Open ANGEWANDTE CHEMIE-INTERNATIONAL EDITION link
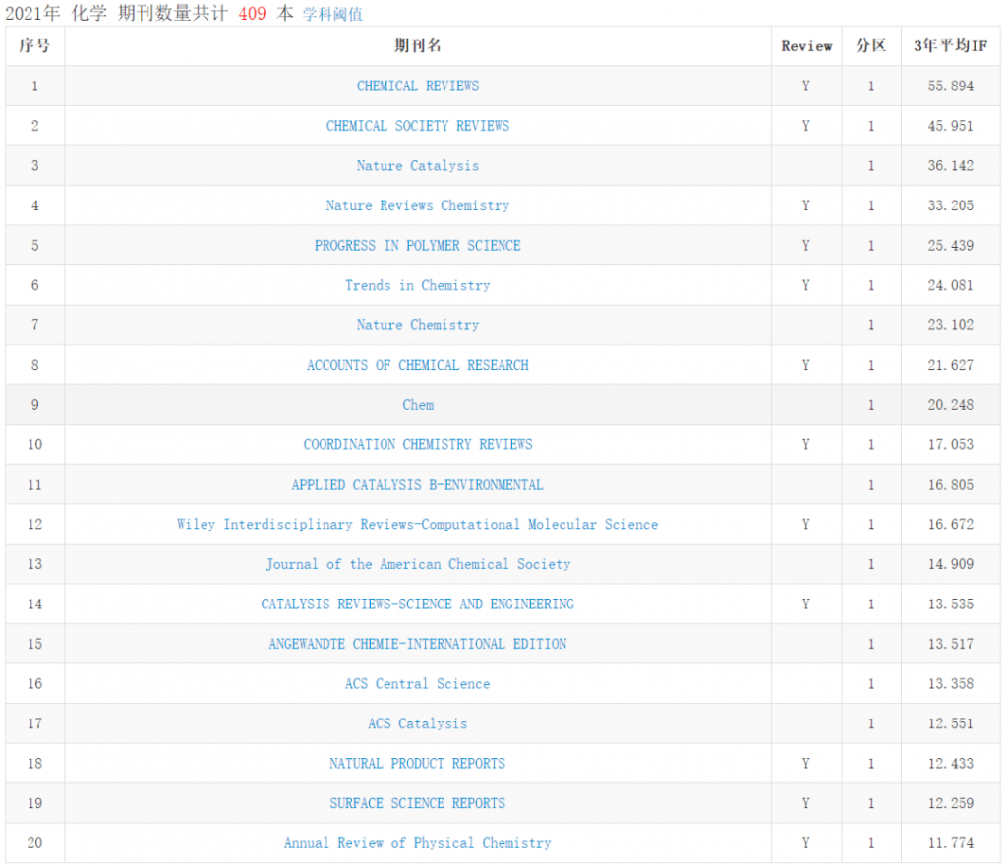Screen dimensions: 1006x864 pos(418,644)
